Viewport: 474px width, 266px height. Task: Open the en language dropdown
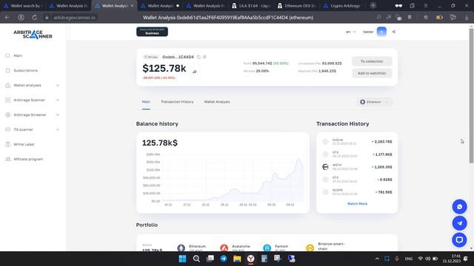(350, 32)
